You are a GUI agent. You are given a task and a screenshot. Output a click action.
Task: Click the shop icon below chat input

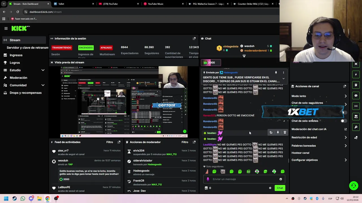click(206, 188)
